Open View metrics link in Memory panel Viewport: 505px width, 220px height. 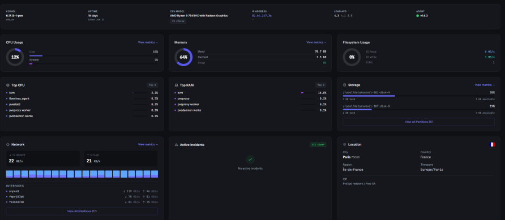pyautogui.click(x=316, y=42)
